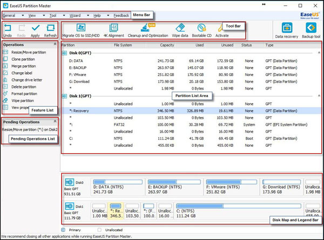Open the General menu
The image size is (324, 240).
[x=9, y=16]
